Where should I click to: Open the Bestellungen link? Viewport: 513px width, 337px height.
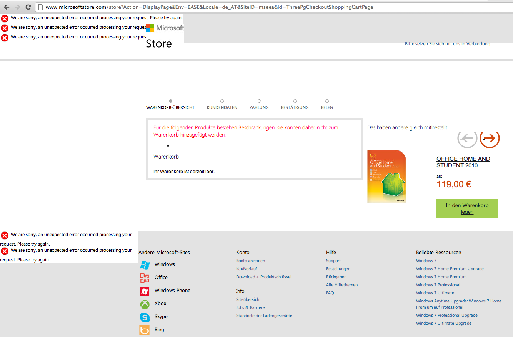(x=338, y=269)
